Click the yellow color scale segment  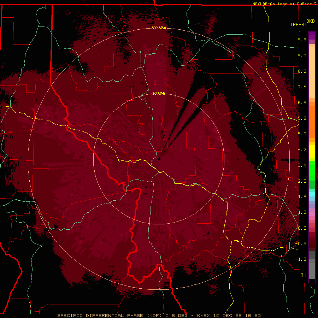click(312, 151)
